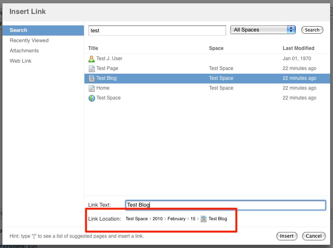Click '22 minutes ago' in Home row
The width and height of the screenshot is (333, 248).
[x=299, y=88]
